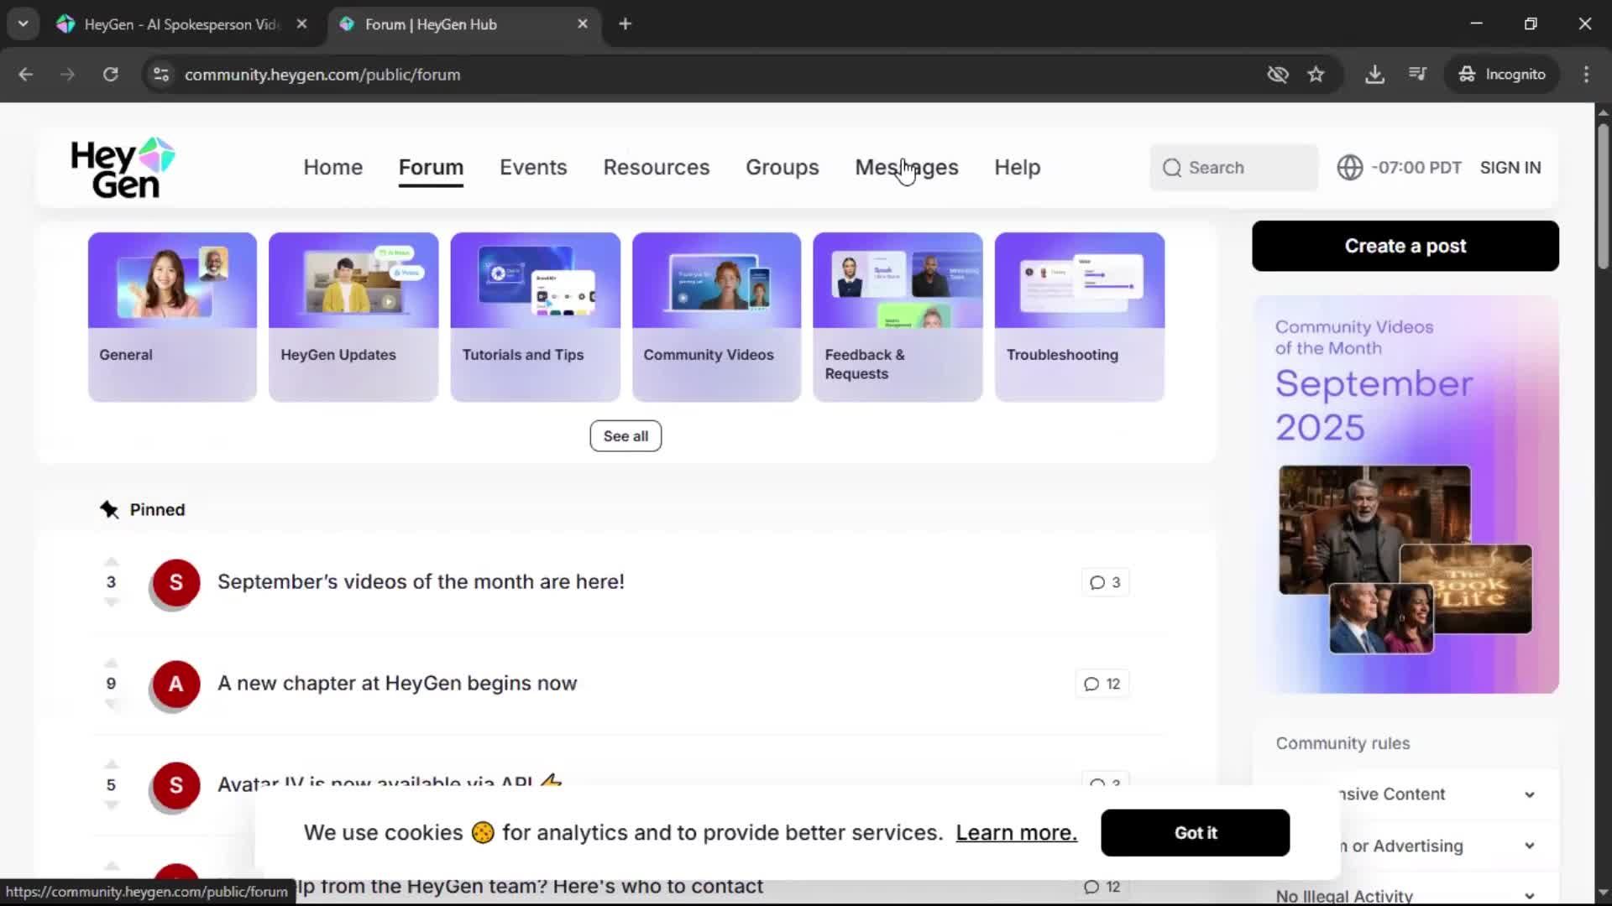
Task: Open browser downloads icon
Action: [1374, 75]
